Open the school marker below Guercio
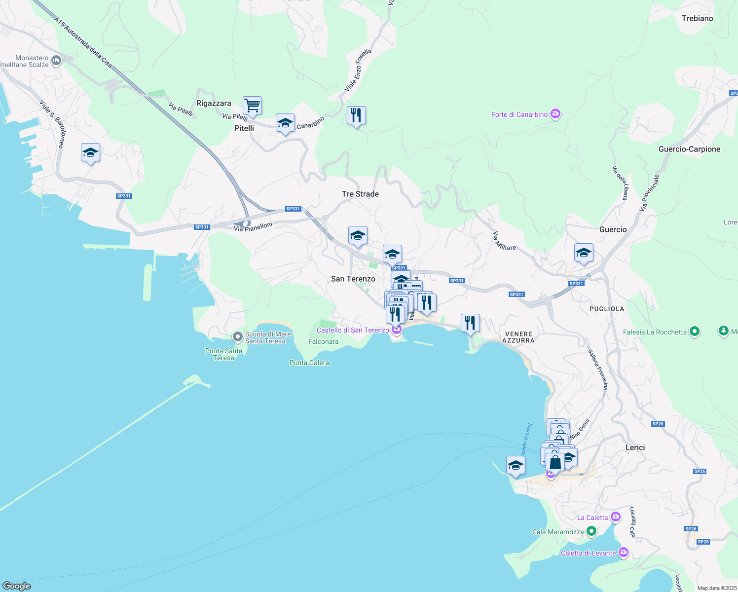 click(x=584, y=253)
